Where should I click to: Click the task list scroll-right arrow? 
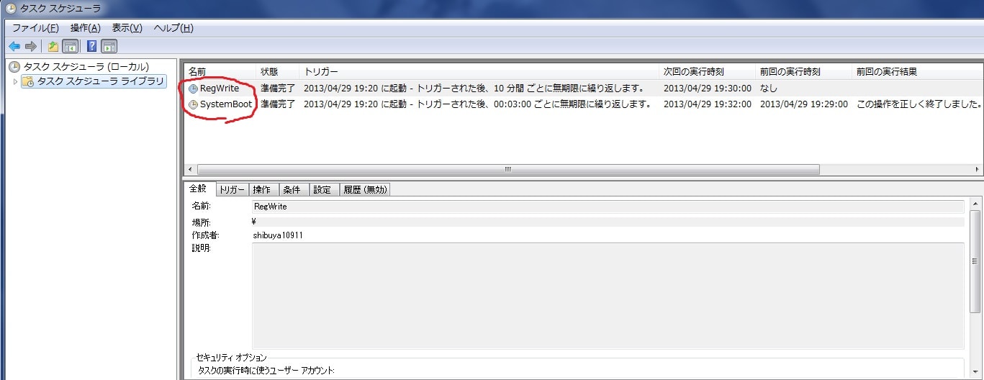pyautogui.click(x=977, y=170)
